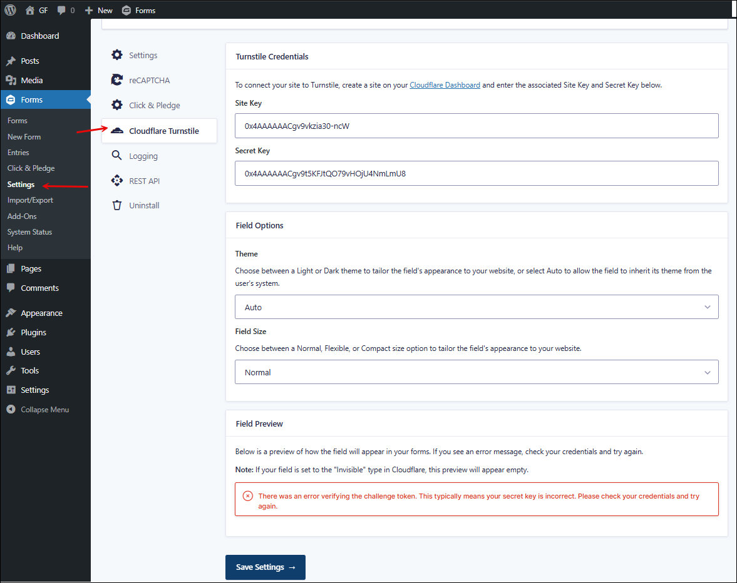Open the Entries submenu item
This screenshot has height=583, width=737.
coord(18,153)
